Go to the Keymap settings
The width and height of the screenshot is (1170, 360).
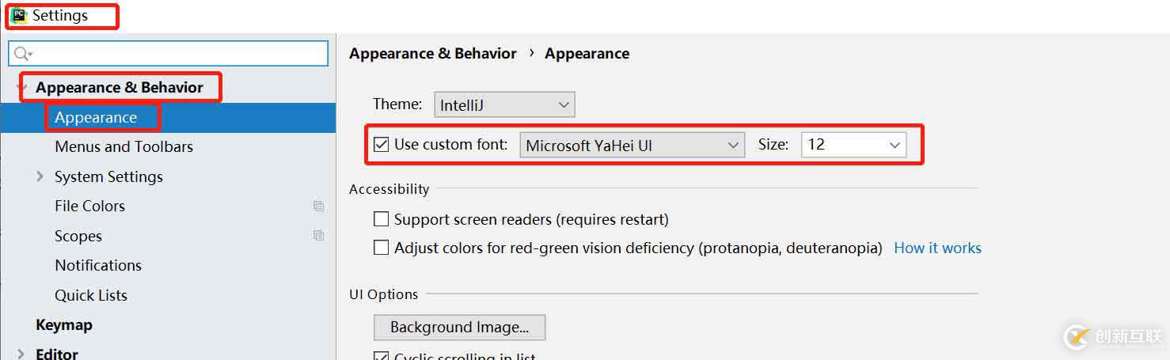click(x=64, y=324)
